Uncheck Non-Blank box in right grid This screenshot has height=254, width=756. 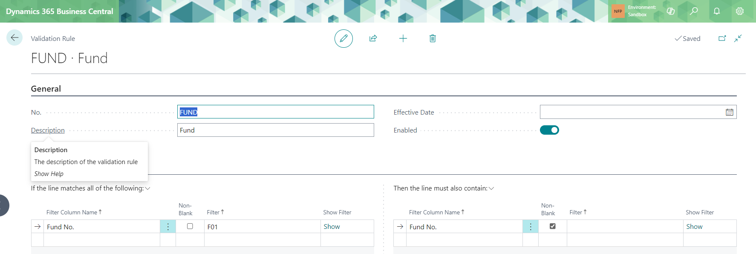coord(553,226)
